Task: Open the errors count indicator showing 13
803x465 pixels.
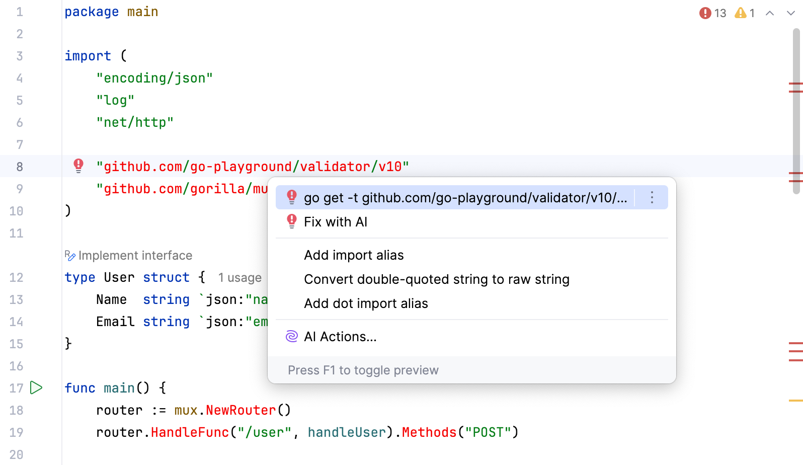Action: 713,13
